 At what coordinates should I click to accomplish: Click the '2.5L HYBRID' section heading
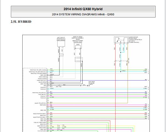click(21, 22)
